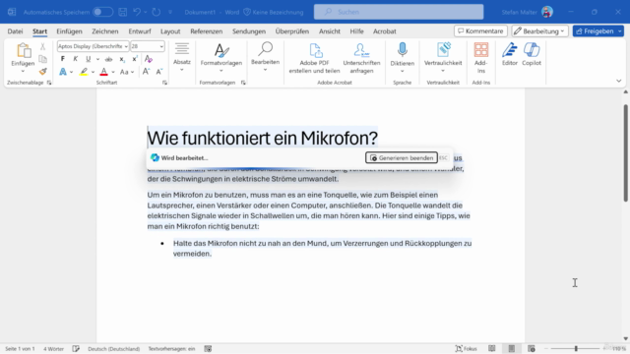Screen dimensions: 630x354
Task: Apply yellow text highlight marker
Action: (84, 72)
